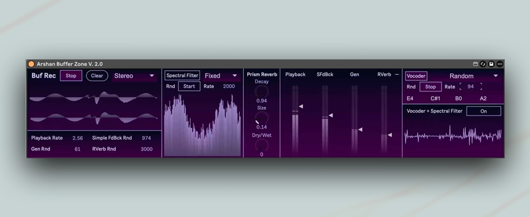Image resolution: width=530 pixels, height=217 pixels.
Task: Click the vocoder output waveform display
Action: [453, 135]
